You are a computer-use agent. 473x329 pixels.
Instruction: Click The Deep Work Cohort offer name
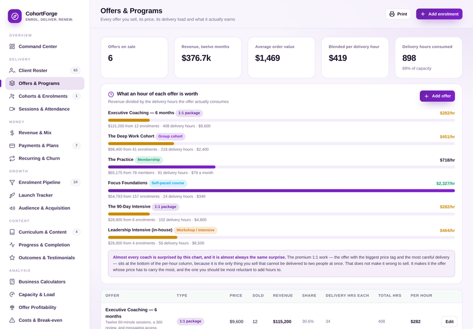click(x=131, y=136)
